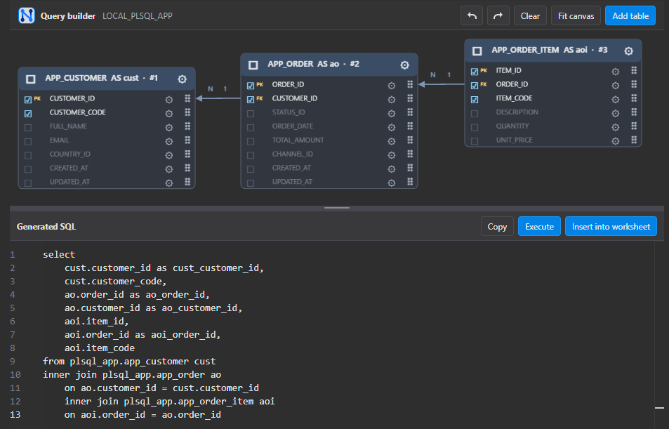Open settings gear for CUSTOMER_CODE column
This screenshot has height=429, width=669.
169,114
